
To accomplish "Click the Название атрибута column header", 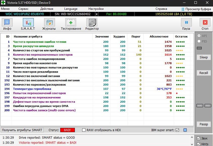I will click(28, 36).
